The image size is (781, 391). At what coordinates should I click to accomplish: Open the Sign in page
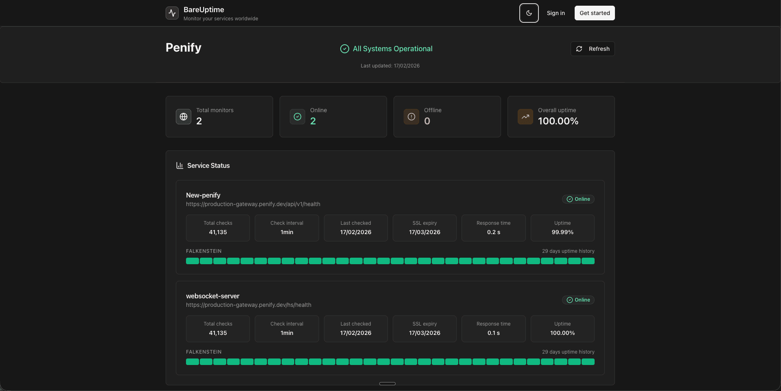tap(556, 13)
